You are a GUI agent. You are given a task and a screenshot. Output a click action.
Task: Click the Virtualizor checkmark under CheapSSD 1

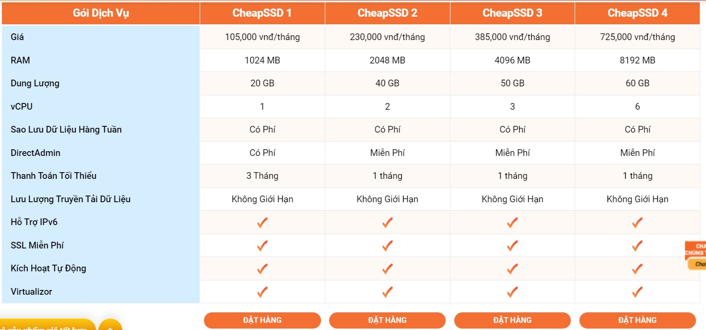tap(262, 292)
